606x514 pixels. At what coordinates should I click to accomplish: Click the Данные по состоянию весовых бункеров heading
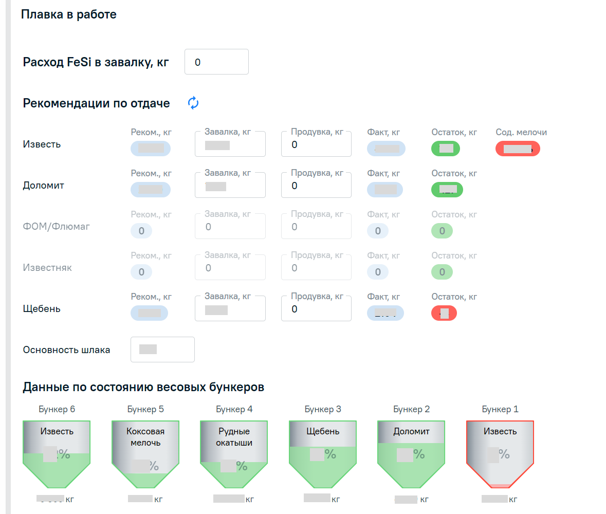tap(144, 387)
